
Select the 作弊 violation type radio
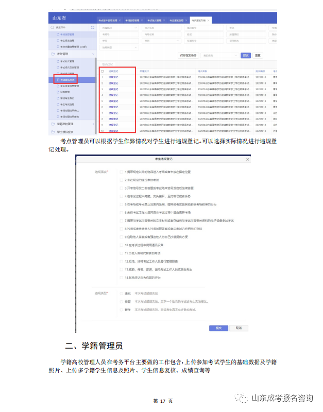click(x=121, y=302)
